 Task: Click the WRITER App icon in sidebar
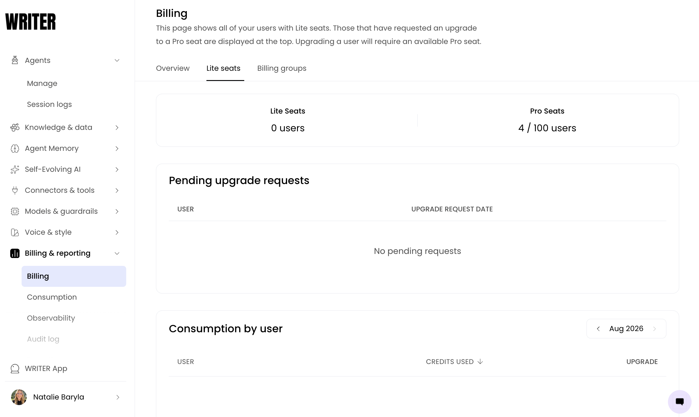(x=15, y=369)
